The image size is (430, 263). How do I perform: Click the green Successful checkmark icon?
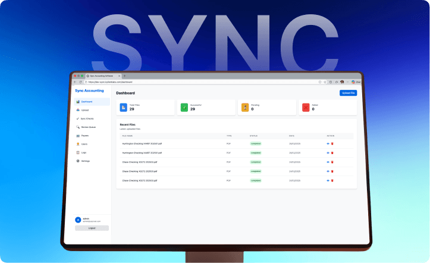(184, 108)
